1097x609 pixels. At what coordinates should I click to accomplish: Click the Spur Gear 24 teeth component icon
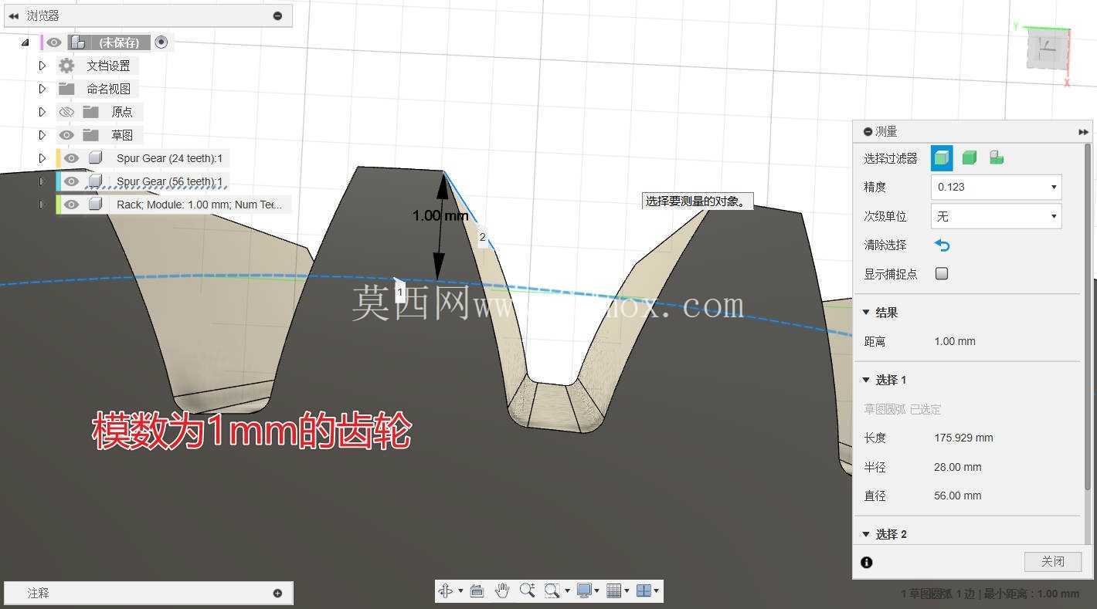95,158
